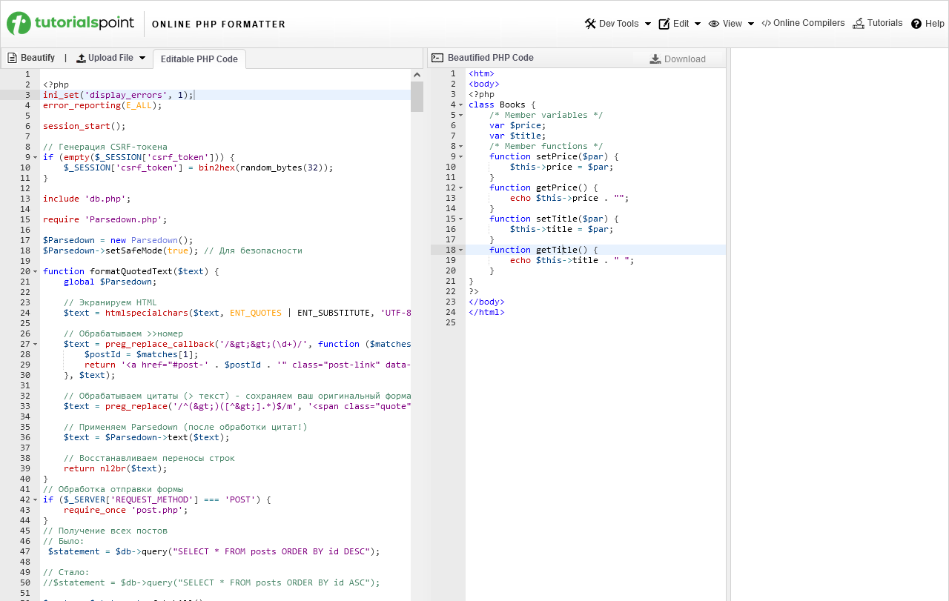Open the Edit menu dropdown arrow
Viewport: 949px width, 601px height.
[x=698, y=24]
